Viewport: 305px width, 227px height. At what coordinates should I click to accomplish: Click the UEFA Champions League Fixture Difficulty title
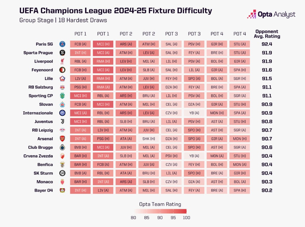[x=116, y=11]
